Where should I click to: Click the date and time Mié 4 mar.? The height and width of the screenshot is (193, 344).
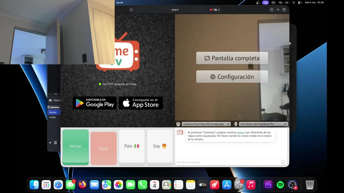click(314, 2)
